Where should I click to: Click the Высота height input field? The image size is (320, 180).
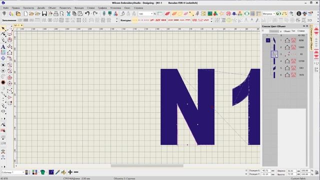pos(291,174)
